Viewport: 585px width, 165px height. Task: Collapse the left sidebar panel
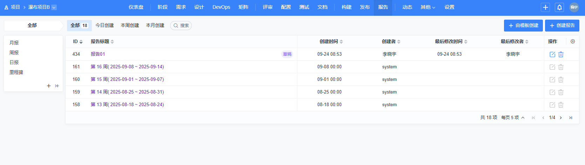(x=57, y=86)
